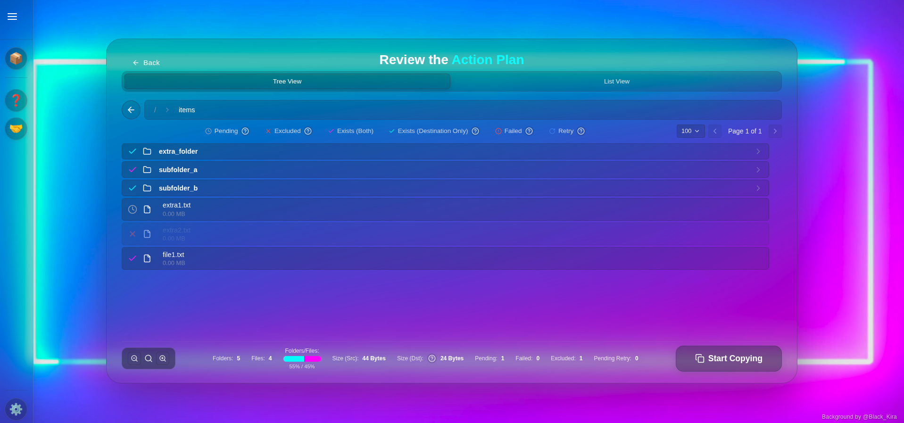This screenshot has height=423, width=904.
Task: Click file icon of file1.txt
Action: click(x=147, y=258)
